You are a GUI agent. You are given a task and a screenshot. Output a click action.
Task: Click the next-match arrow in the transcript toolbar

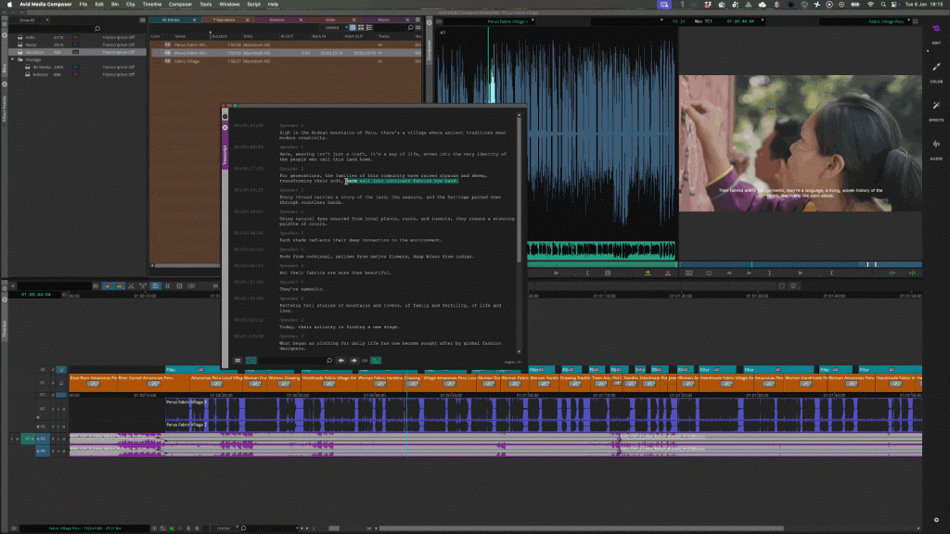point(353,361)
